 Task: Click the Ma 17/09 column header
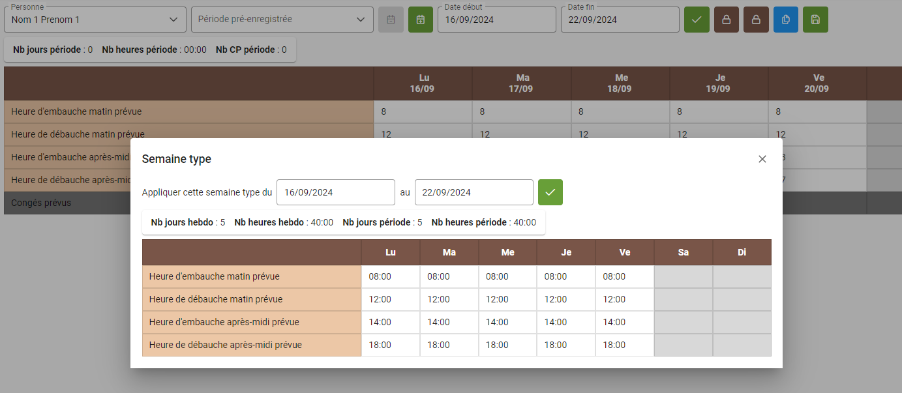point(522,83)
